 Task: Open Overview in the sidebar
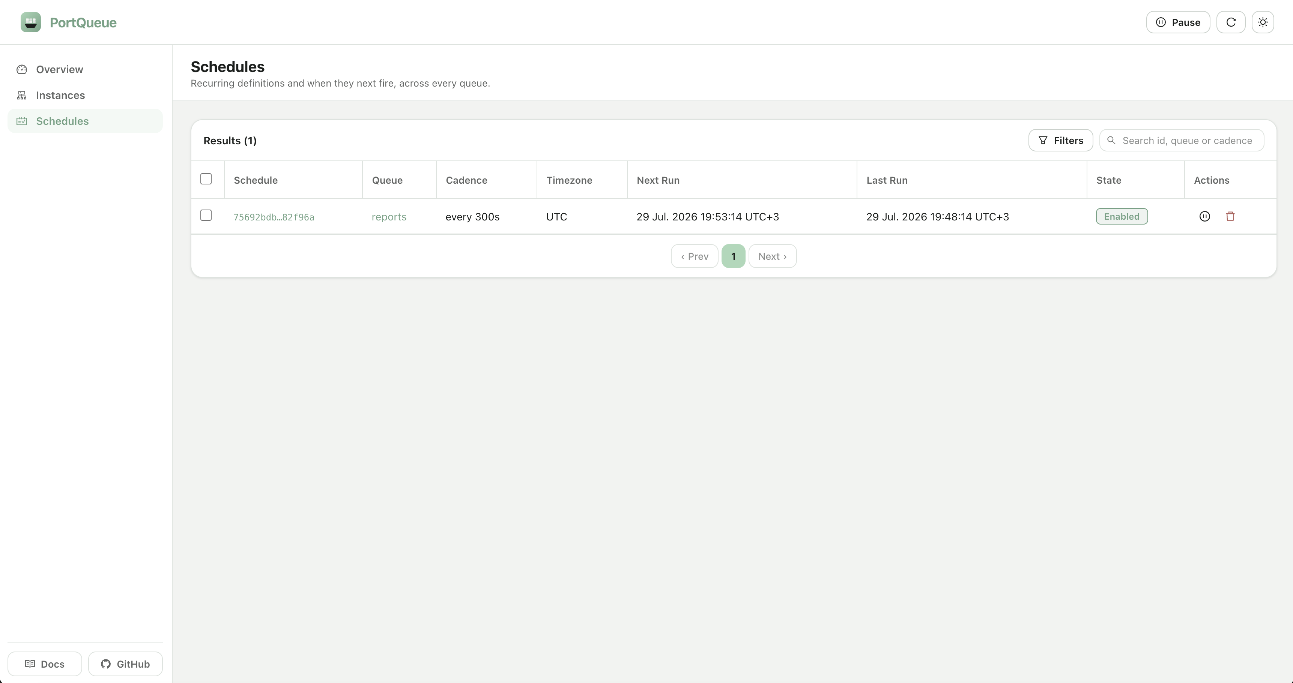tap(85, 69)
